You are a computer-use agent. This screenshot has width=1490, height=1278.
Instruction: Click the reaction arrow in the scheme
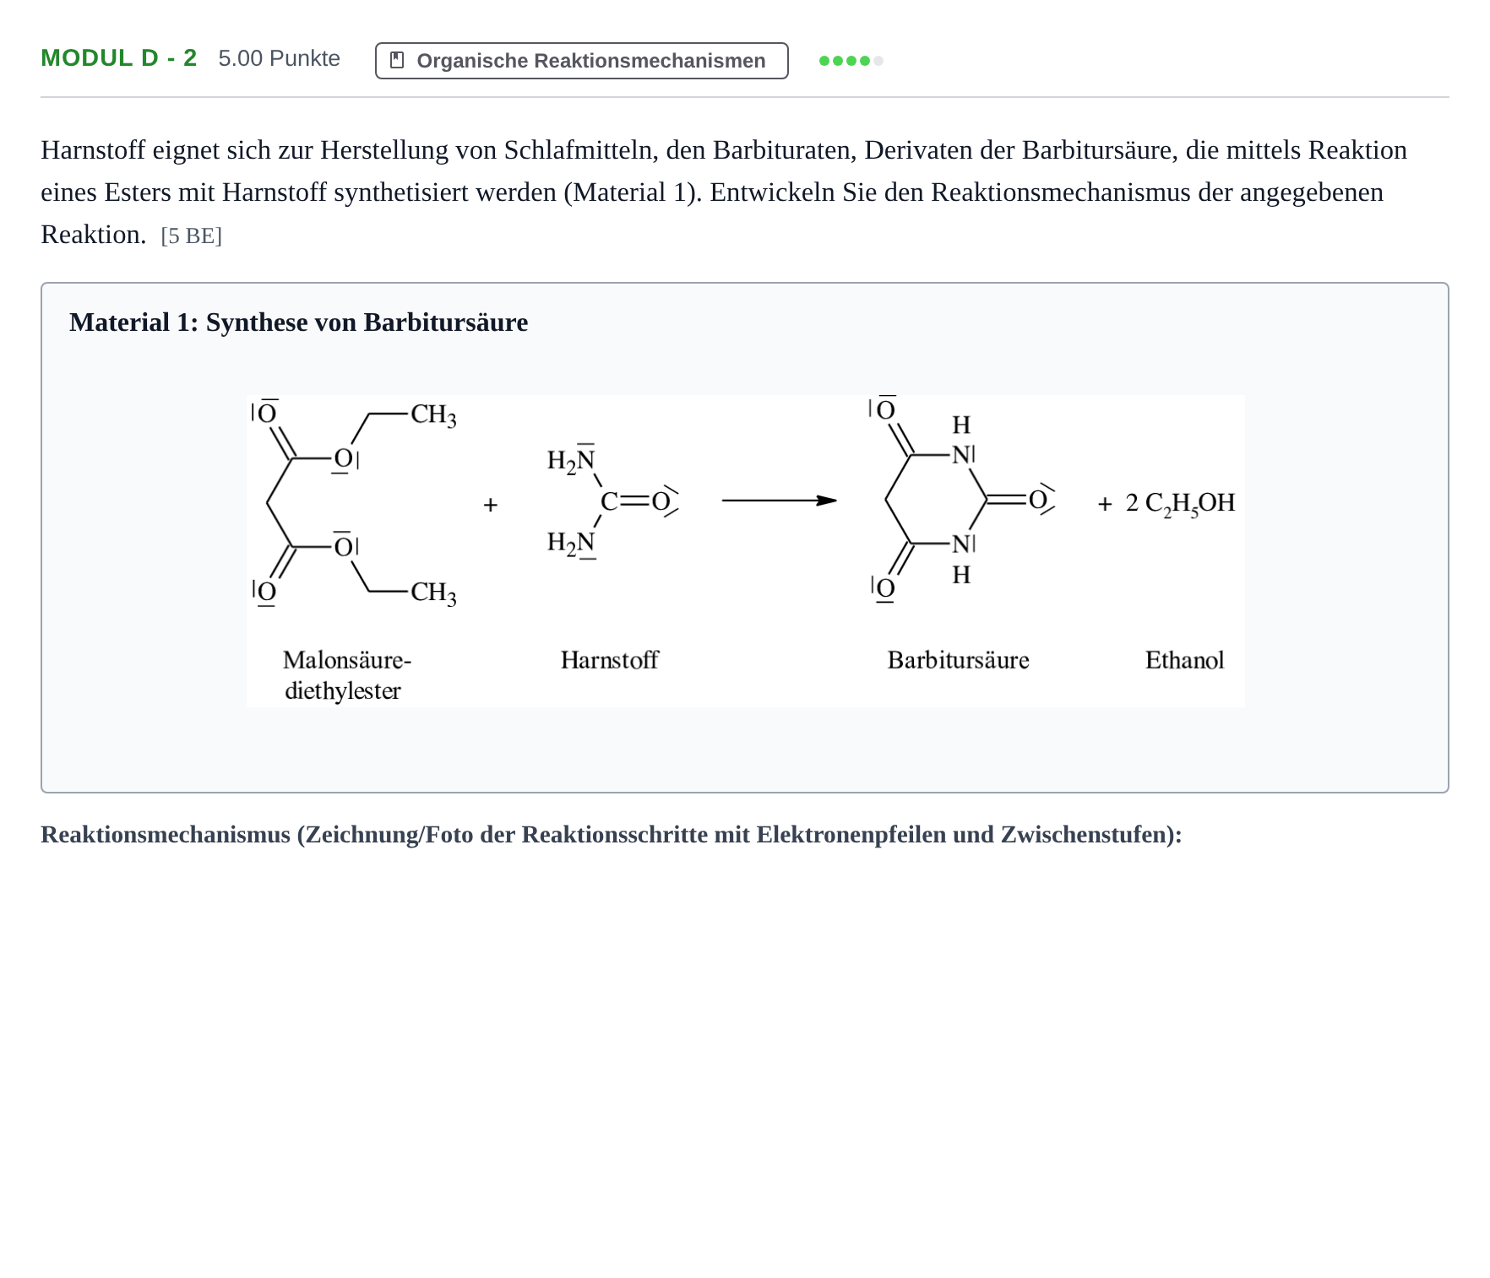779,501
